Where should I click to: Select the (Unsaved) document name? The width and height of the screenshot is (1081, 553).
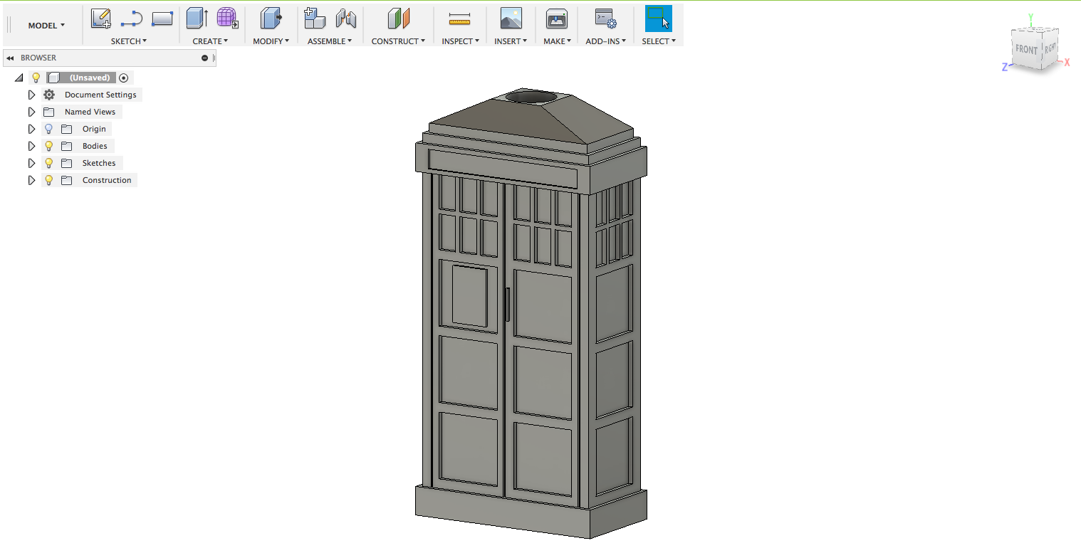click(90, 78)
